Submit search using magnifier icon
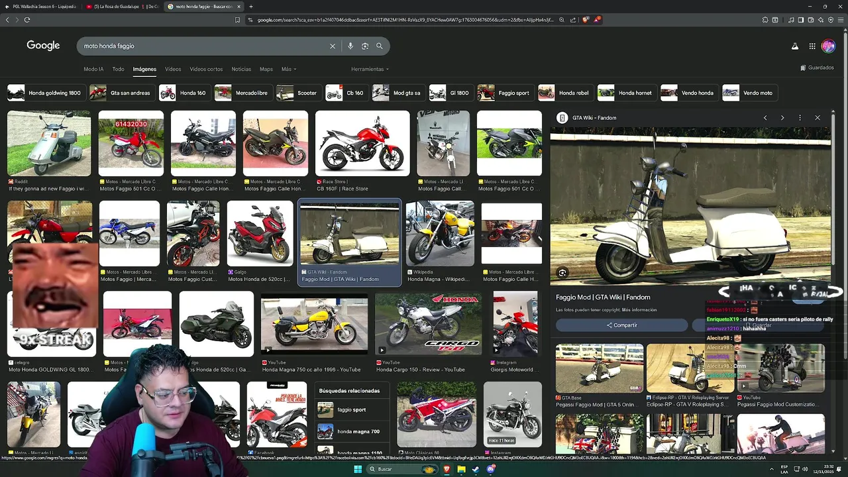Screen dimensions: 848x477 pyautogui.click(x=380, y=46)
